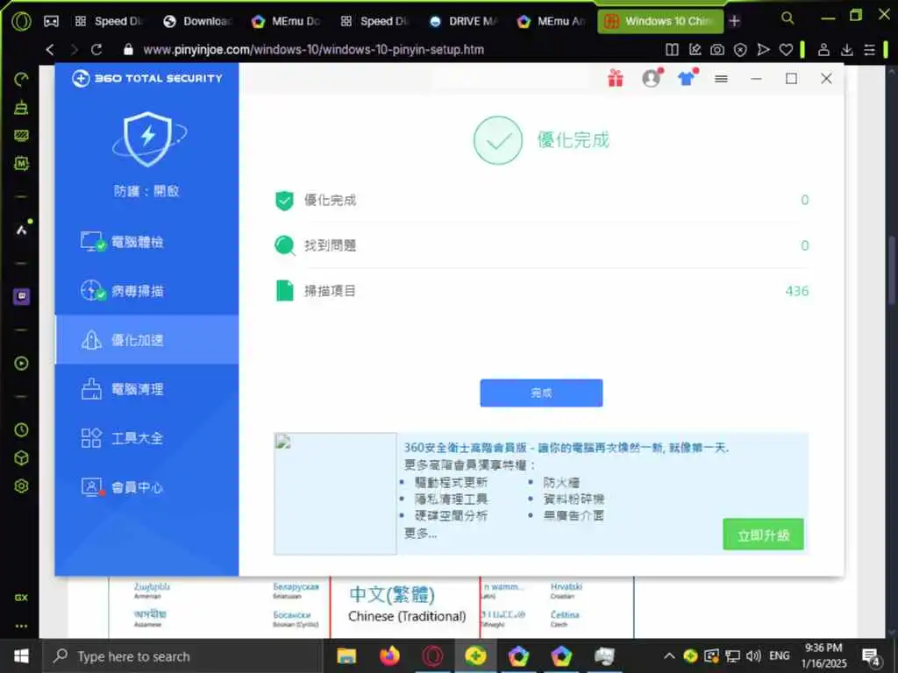The image size is (898, 673).
Task: Open the browser downloads icon
Action: pos(847,50)
